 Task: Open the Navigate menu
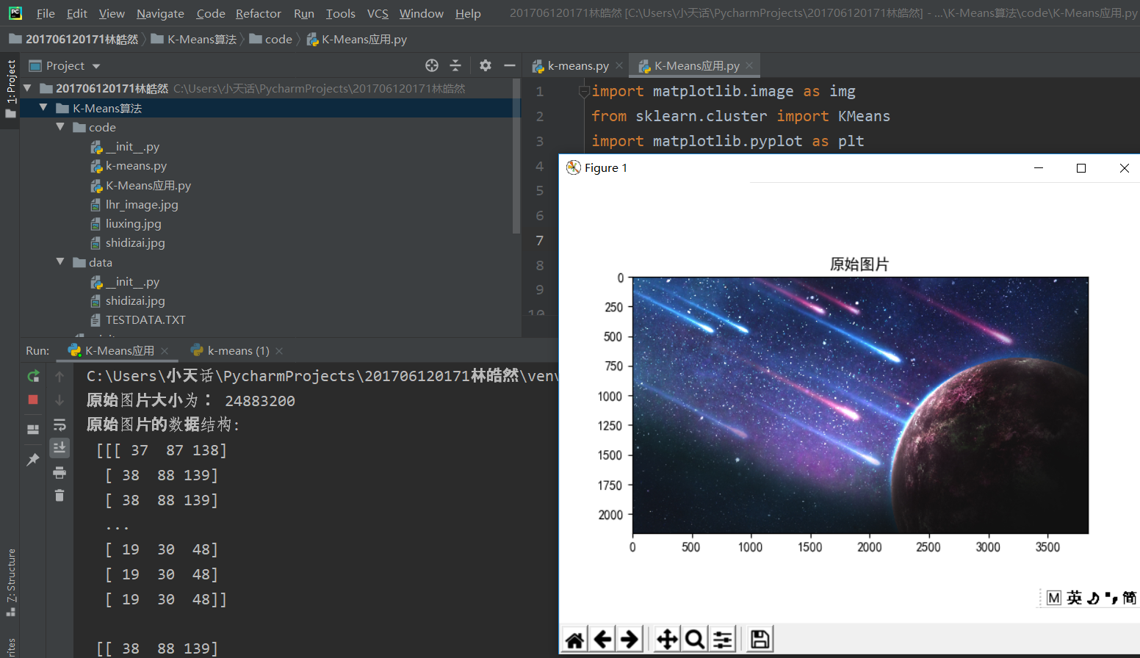[160, 13]
